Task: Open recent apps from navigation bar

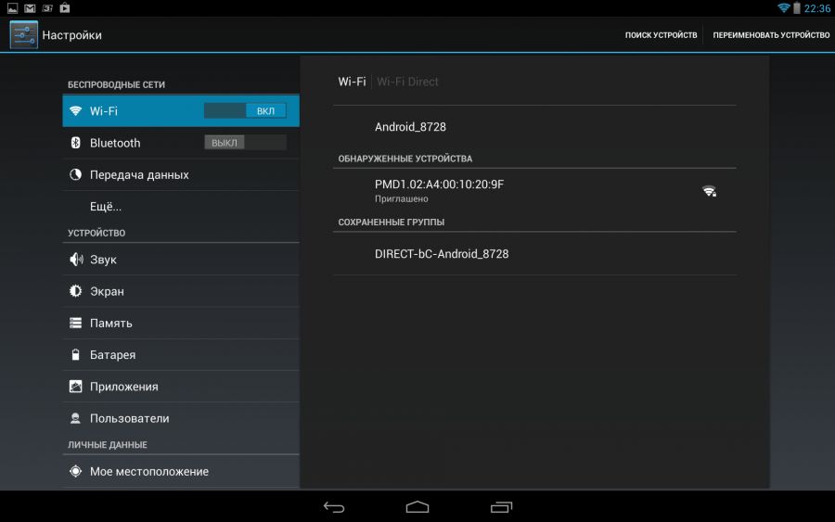Action: (501, 506)
